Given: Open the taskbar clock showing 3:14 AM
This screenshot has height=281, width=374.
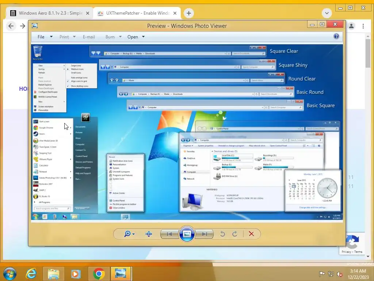Looking at the screenshot, I should (x=358, y=274).
